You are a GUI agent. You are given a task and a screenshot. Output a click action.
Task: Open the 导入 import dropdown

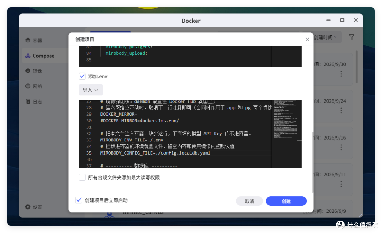91,90
